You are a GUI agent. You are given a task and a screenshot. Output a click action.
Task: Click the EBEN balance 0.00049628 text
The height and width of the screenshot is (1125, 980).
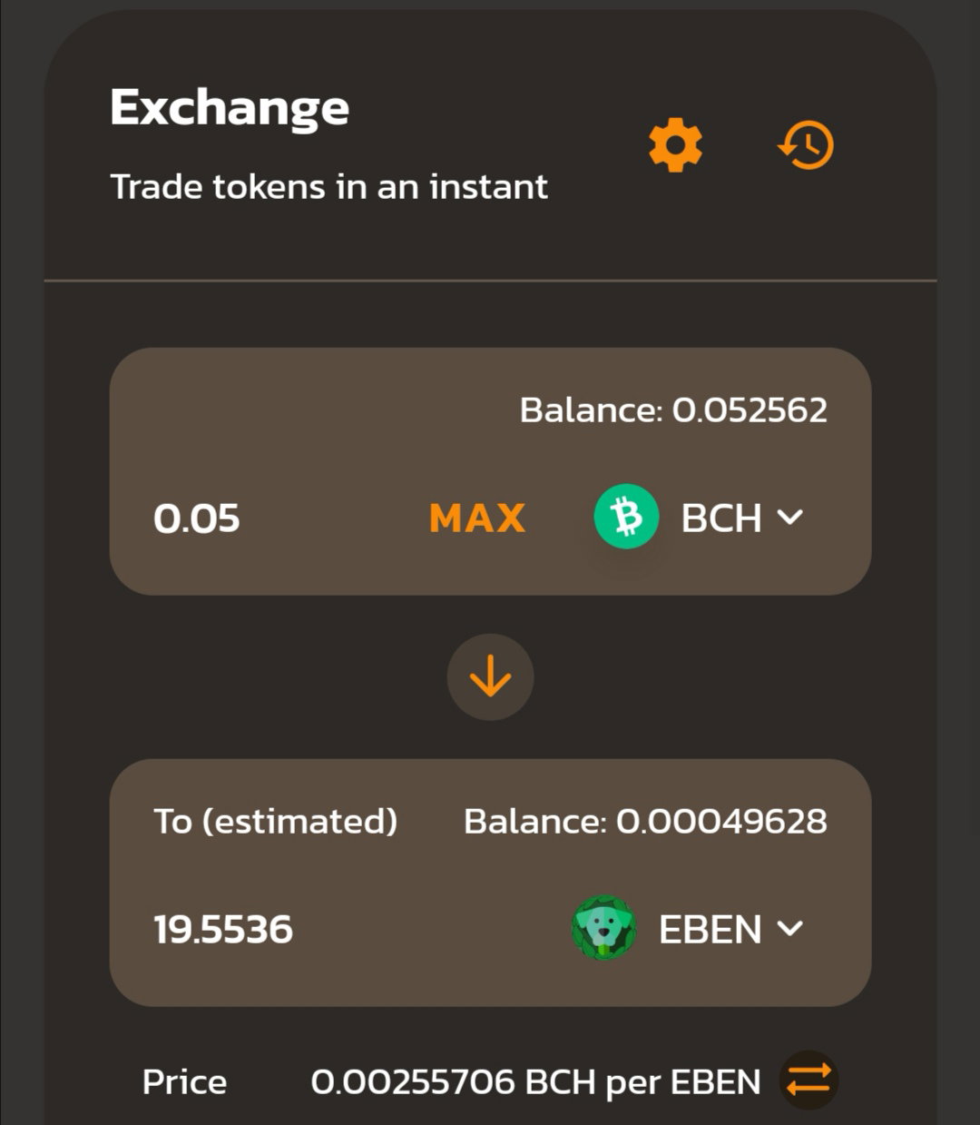[645, 821]
